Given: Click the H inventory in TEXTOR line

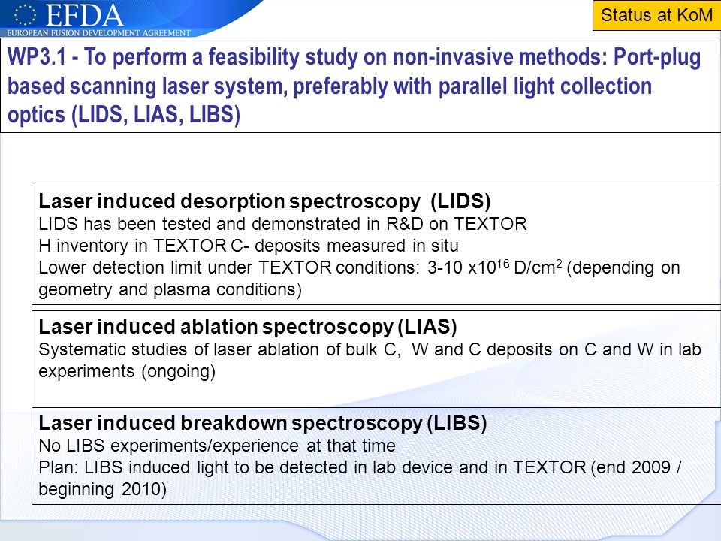Looking at the screenshot, I should [x=249, y=246].
